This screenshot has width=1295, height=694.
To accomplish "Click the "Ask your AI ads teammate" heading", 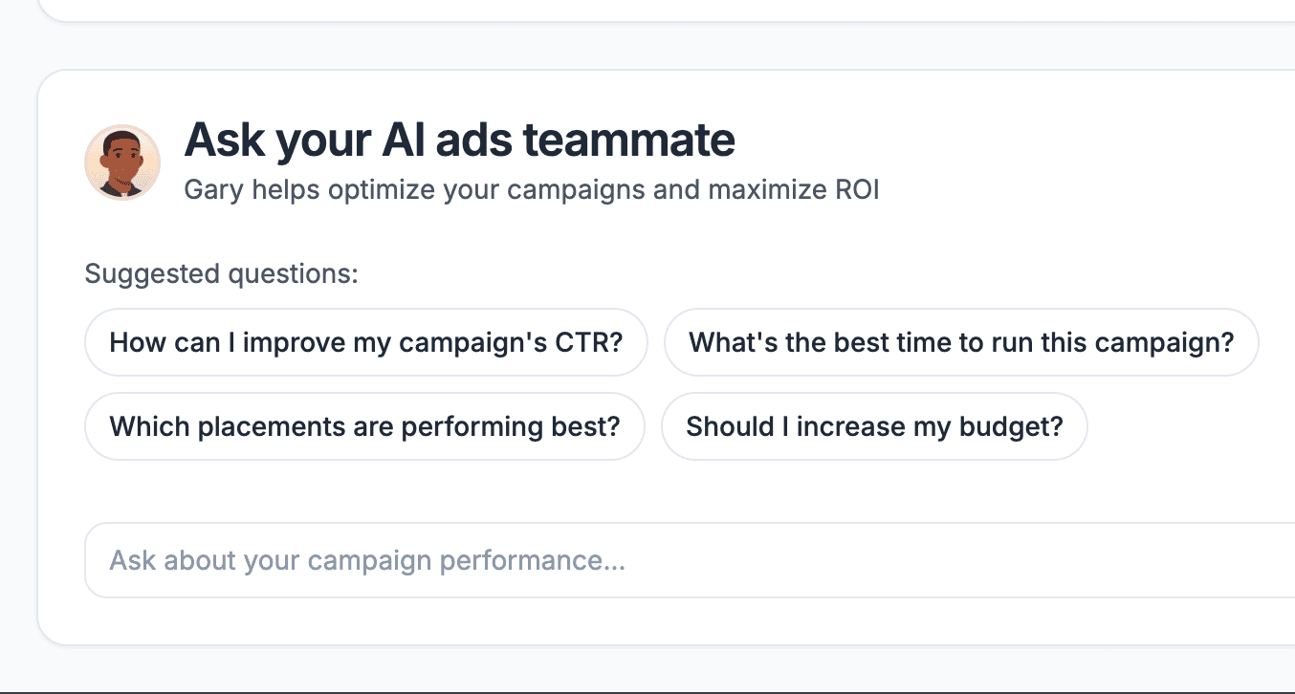I will point(459,140).
